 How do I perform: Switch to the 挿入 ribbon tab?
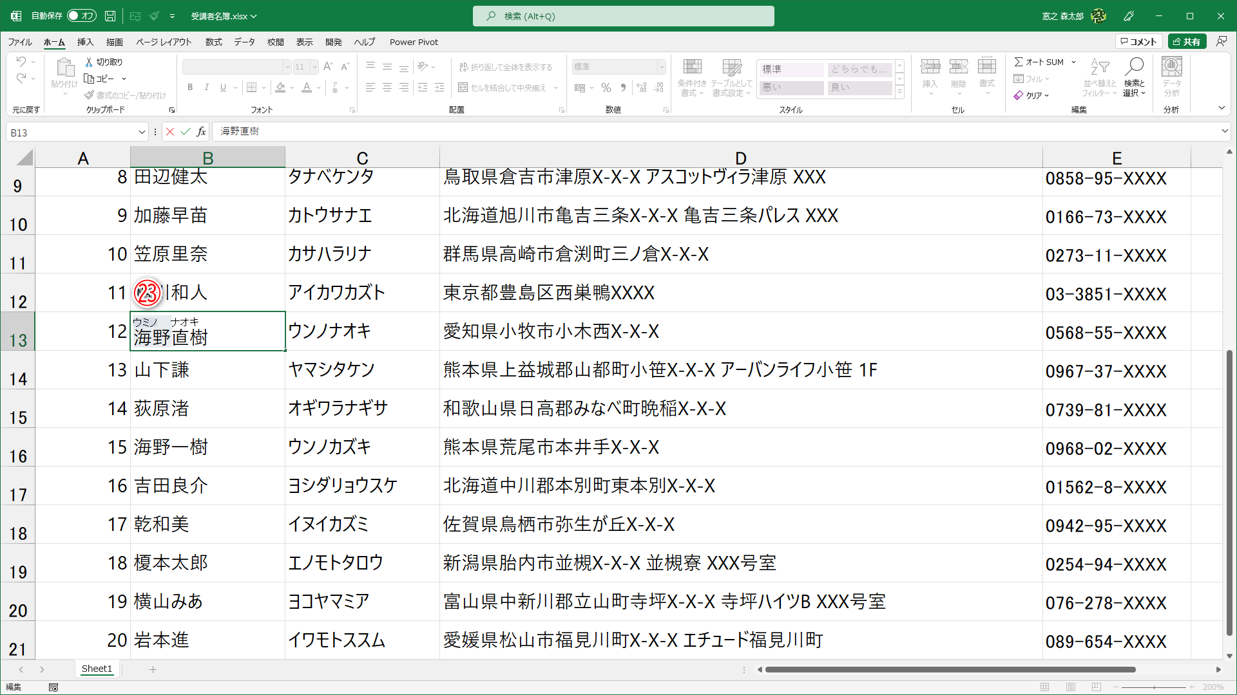coord(84,41)
